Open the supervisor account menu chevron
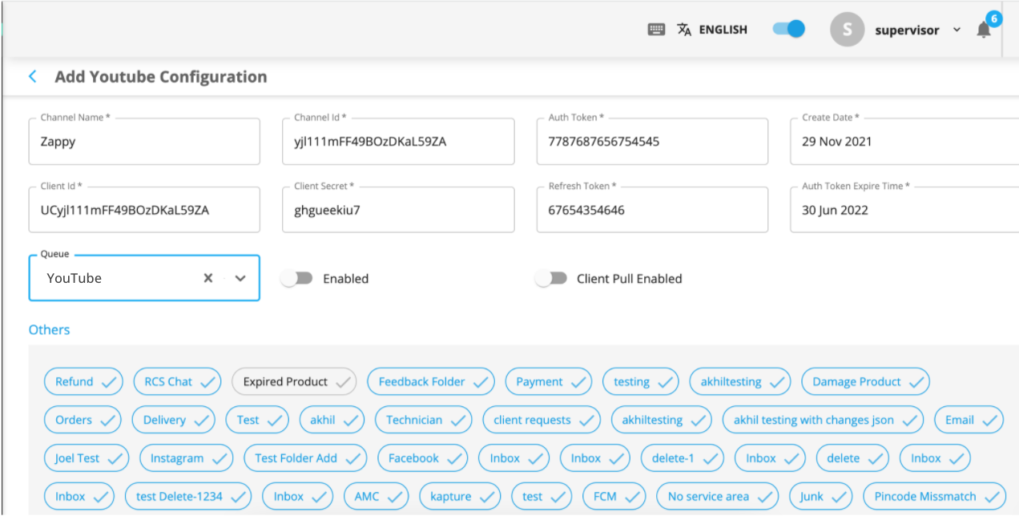This screenshot has width=1019, height=516. 957,30
